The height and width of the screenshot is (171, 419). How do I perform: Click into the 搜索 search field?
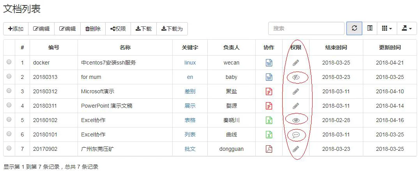point(306,28)
